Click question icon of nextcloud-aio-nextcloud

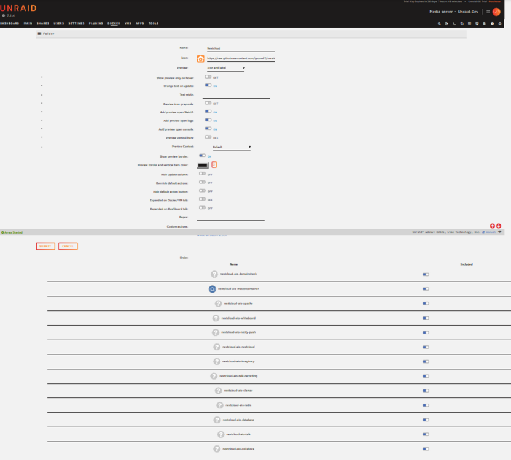pyautogui.click(x=217, y=347)
